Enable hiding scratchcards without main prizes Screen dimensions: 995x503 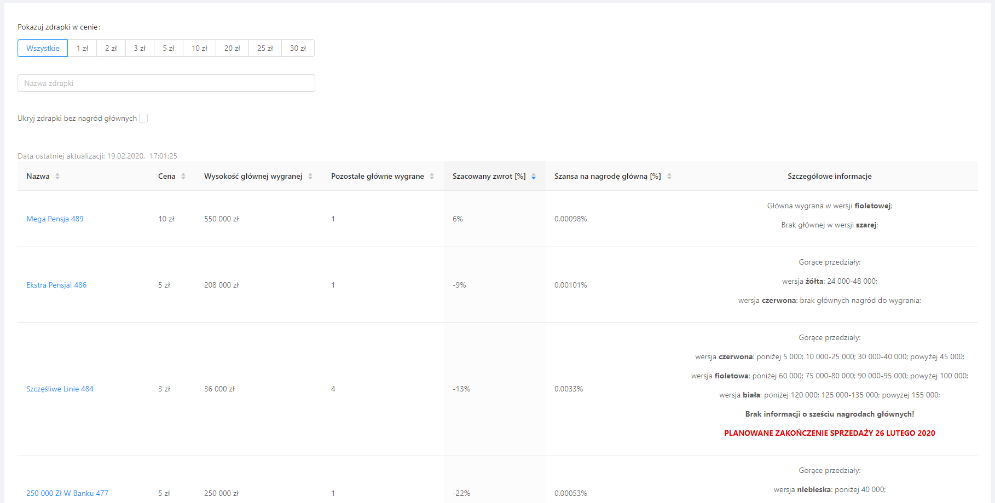point(143,118)
